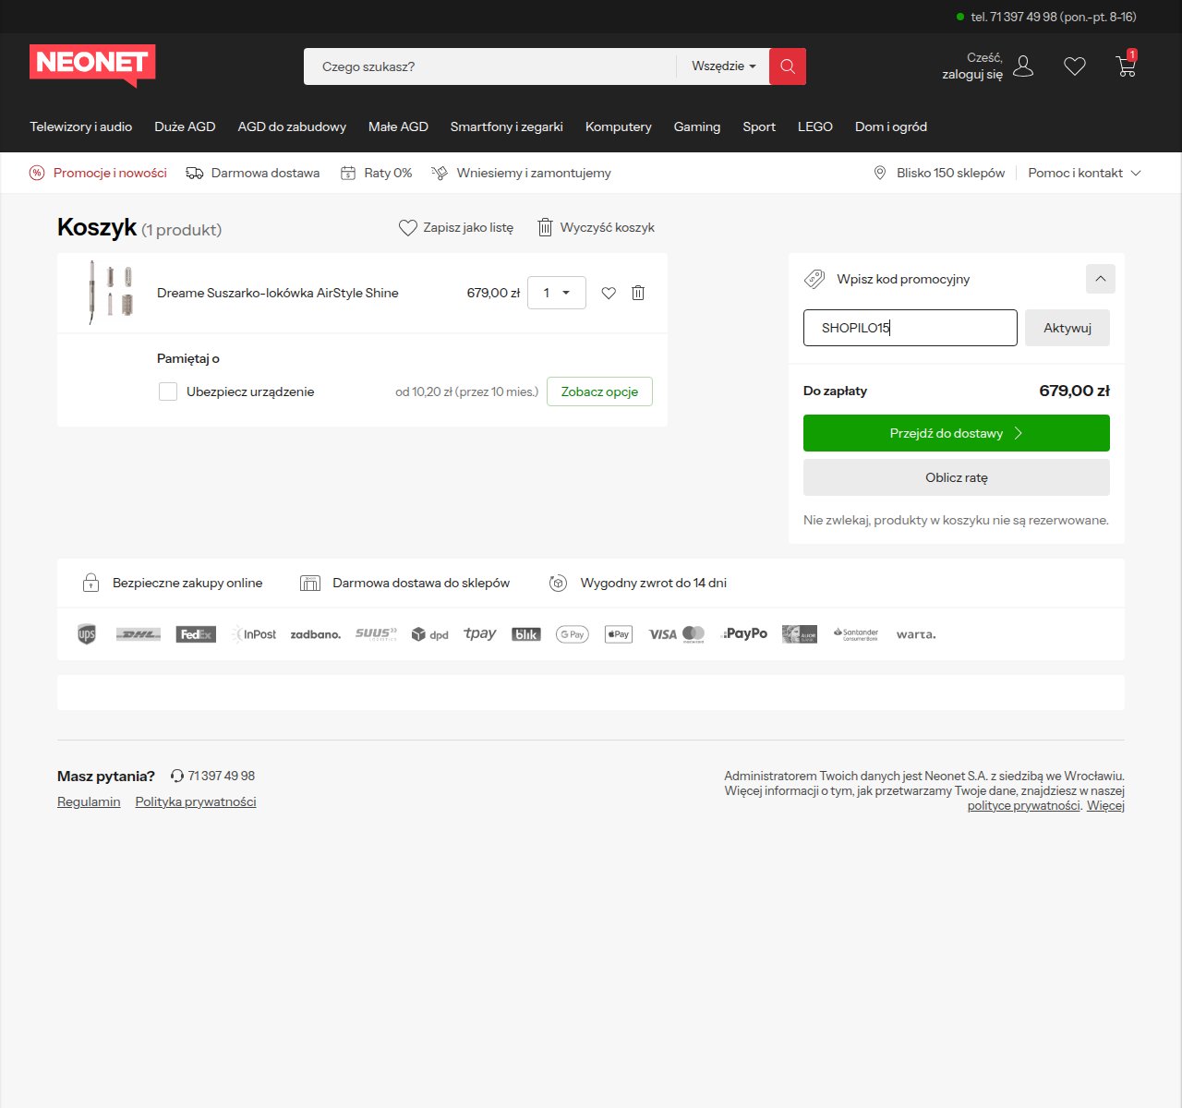Add Dreame product to favorites heart
This screenshot has width=1182, height=1108.
609,293
